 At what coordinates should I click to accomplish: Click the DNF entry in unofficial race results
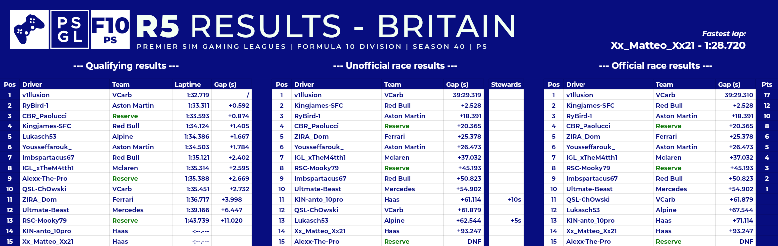[x=474, y=241]
